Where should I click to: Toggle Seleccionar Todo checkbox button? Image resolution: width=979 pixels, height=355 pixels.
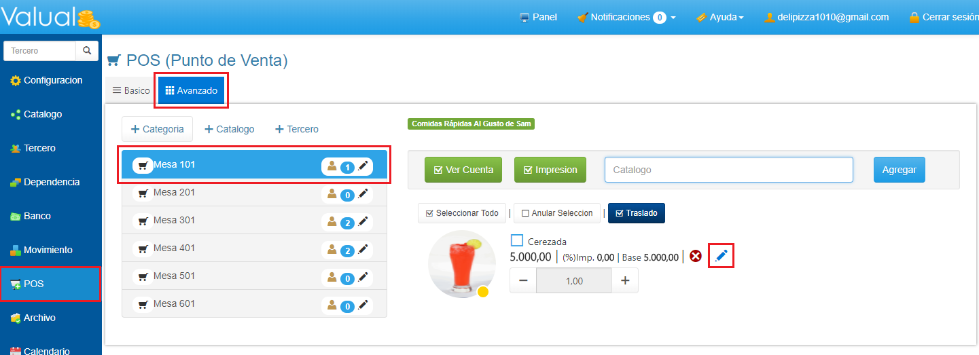tap(462, 213)
